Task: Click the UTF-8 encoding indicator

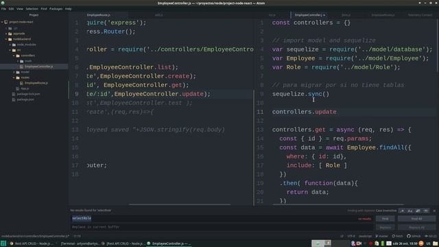Action: pyautogui.click(x=351, y=236)
